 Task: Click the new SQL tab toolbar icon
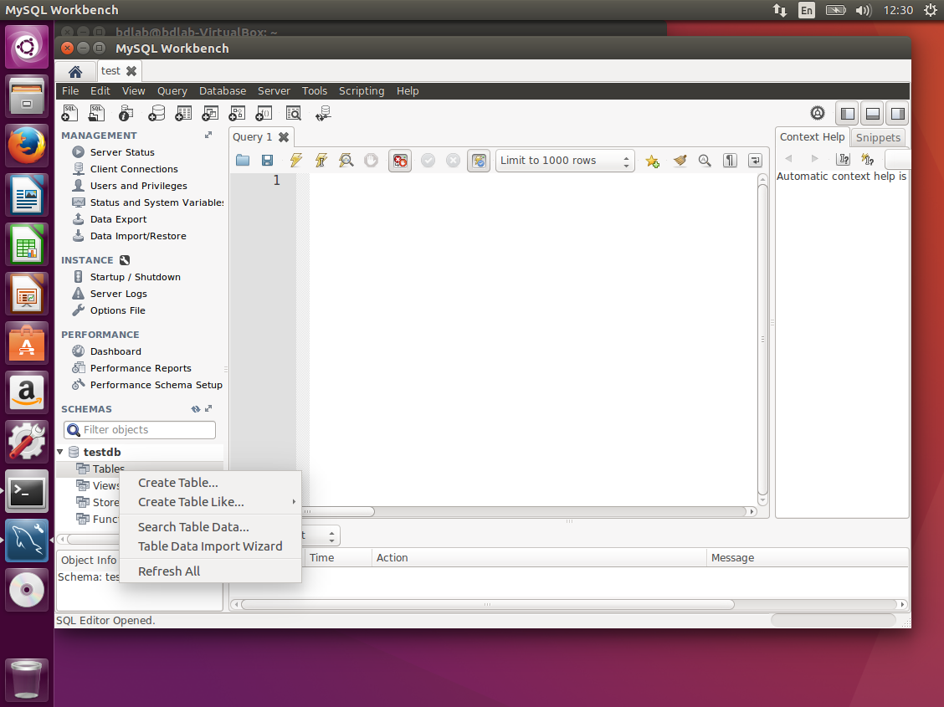[69, 113]
